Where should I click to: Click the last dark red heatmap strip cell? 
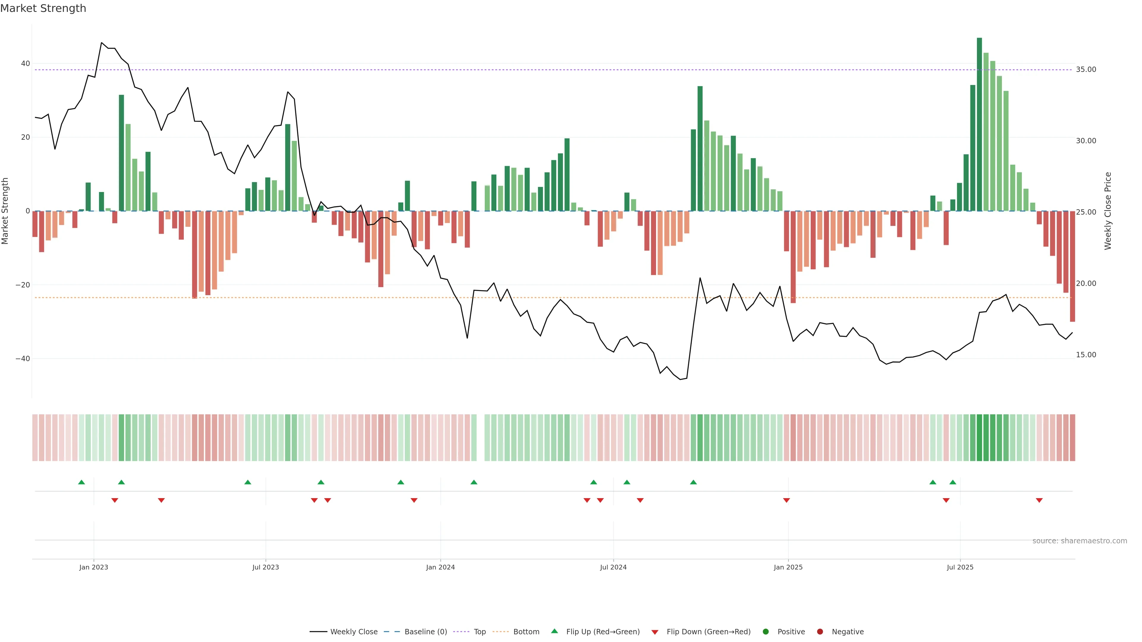pyautogui.click(x=1072, y=438)
